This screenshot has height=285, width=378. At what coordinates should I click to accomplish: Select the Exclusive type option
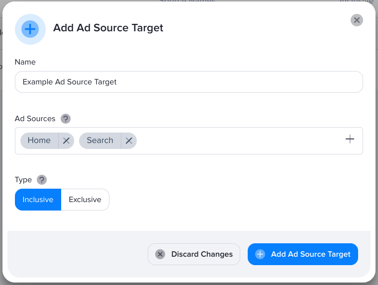tap(85, 200)
